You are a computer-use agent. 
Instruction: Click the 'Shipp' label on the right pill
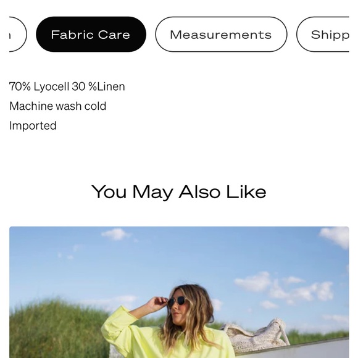[330, 35]
